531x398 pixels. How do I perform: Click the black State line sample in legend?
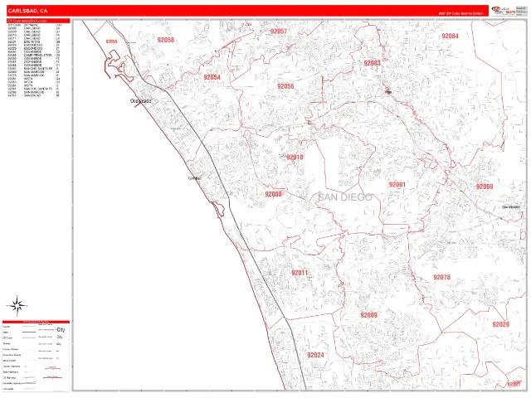pyautogui.click(x=29, y=332)
